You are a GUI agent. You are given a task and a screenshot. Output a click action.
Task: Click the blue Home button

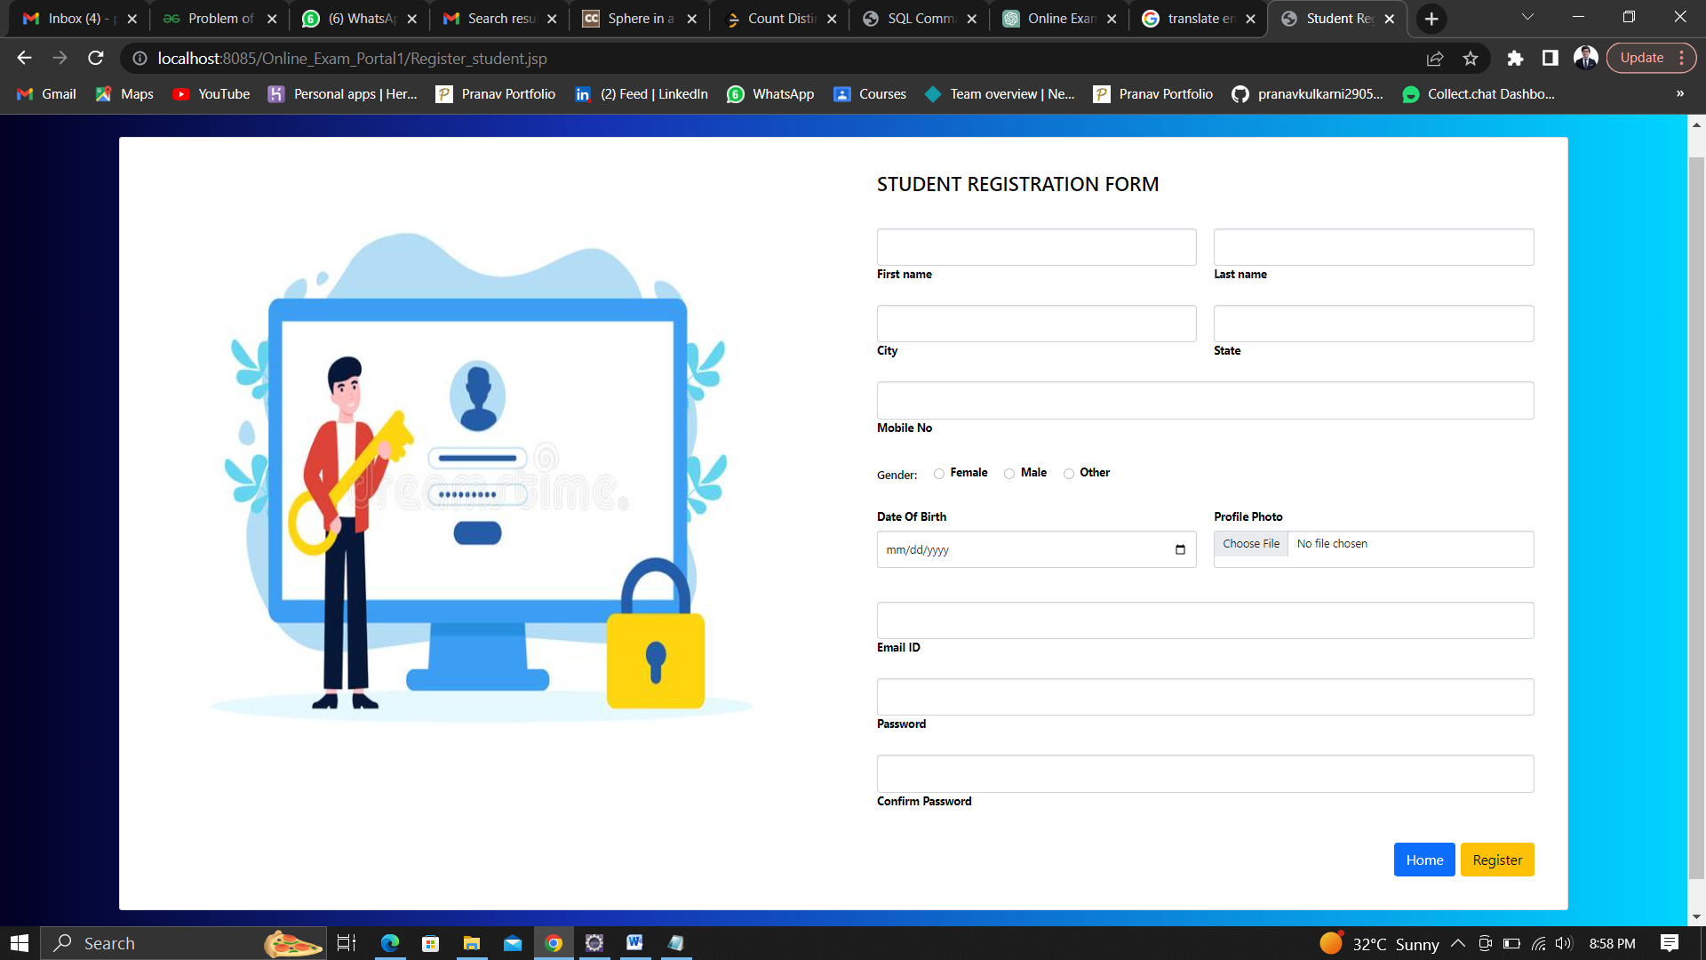pos(1424,860)
